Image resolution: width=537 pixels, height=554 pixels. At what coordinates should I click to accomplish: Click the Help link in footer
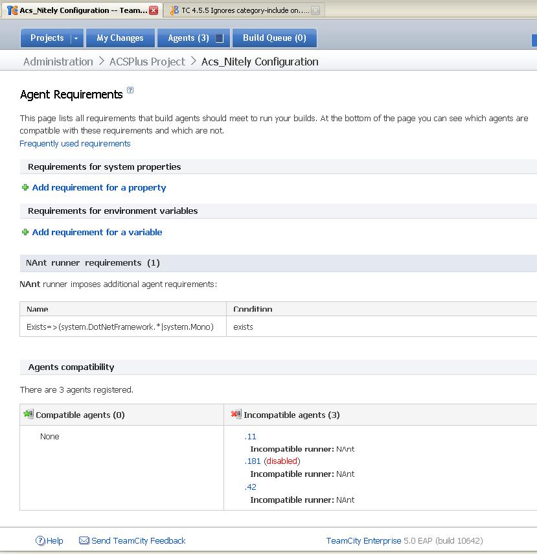[x=55, y=540]
